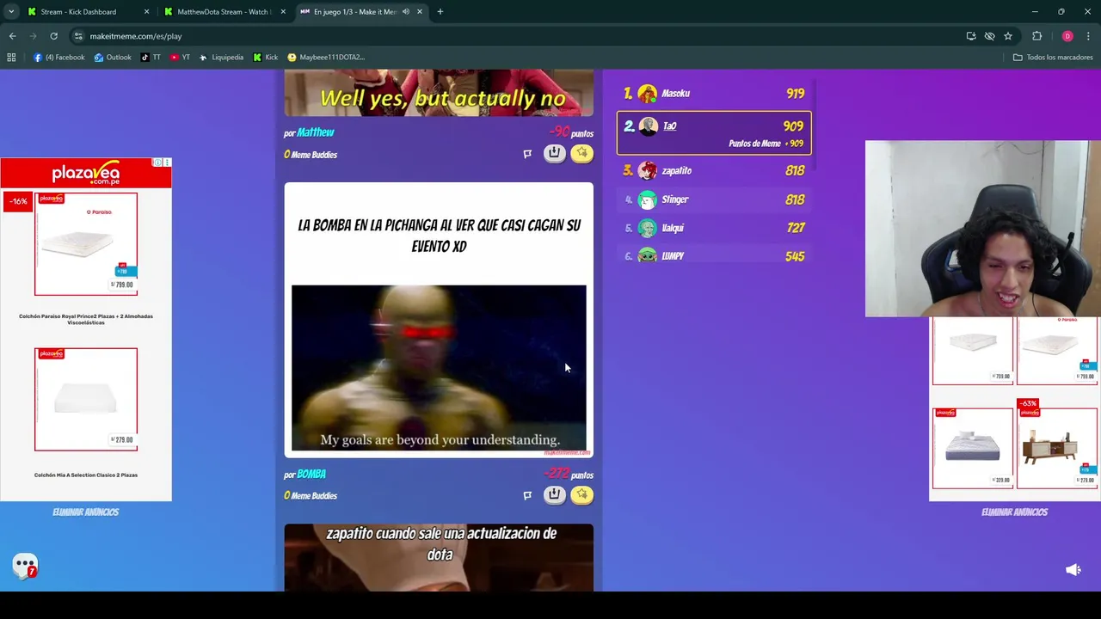The height and width of the screenshot is (619, 1101).
Task: Report Matthew's meme with flag icon
Action: coord(527,154)
